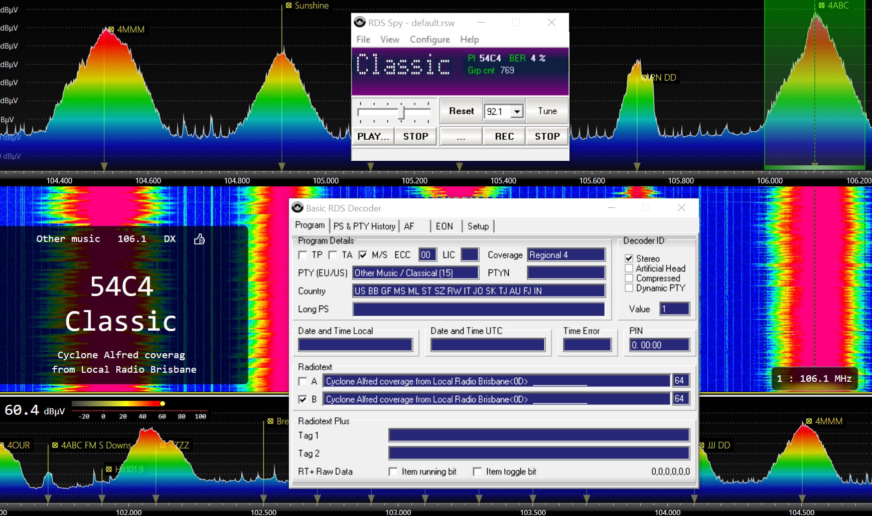Enable the TP checkbox

[x=303, y=255]
